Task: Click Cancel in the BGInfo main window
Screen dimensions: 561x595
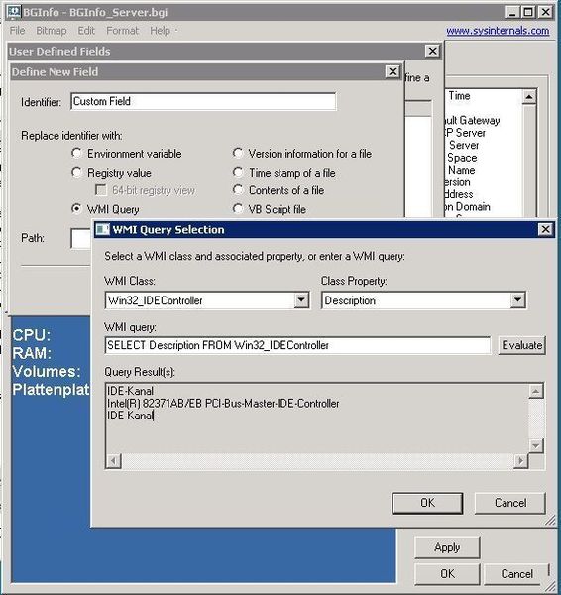Action: click(516, 574)
